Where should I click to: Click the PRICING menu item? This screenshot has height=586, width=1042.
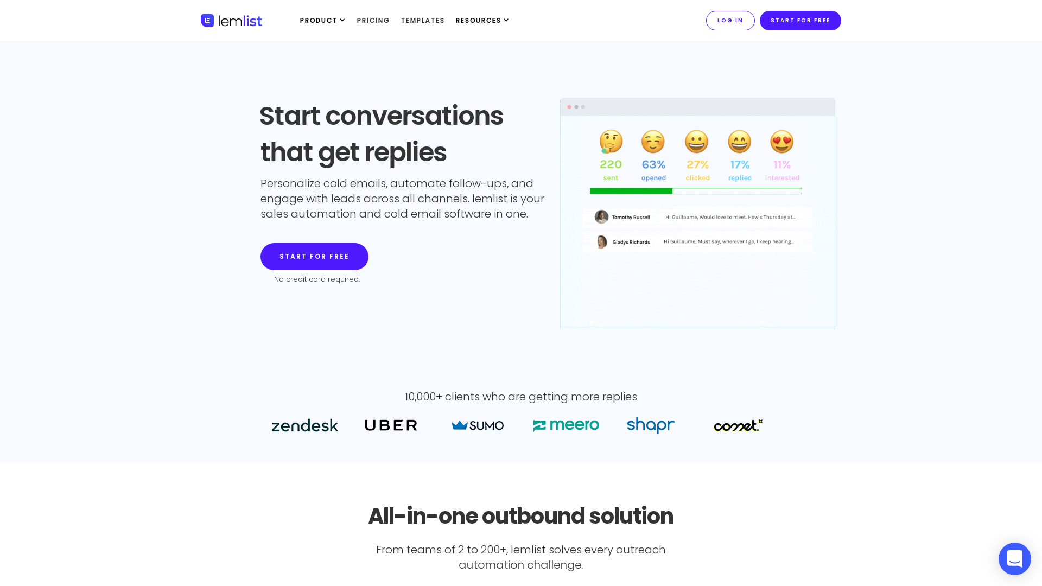tap(373, 20)
